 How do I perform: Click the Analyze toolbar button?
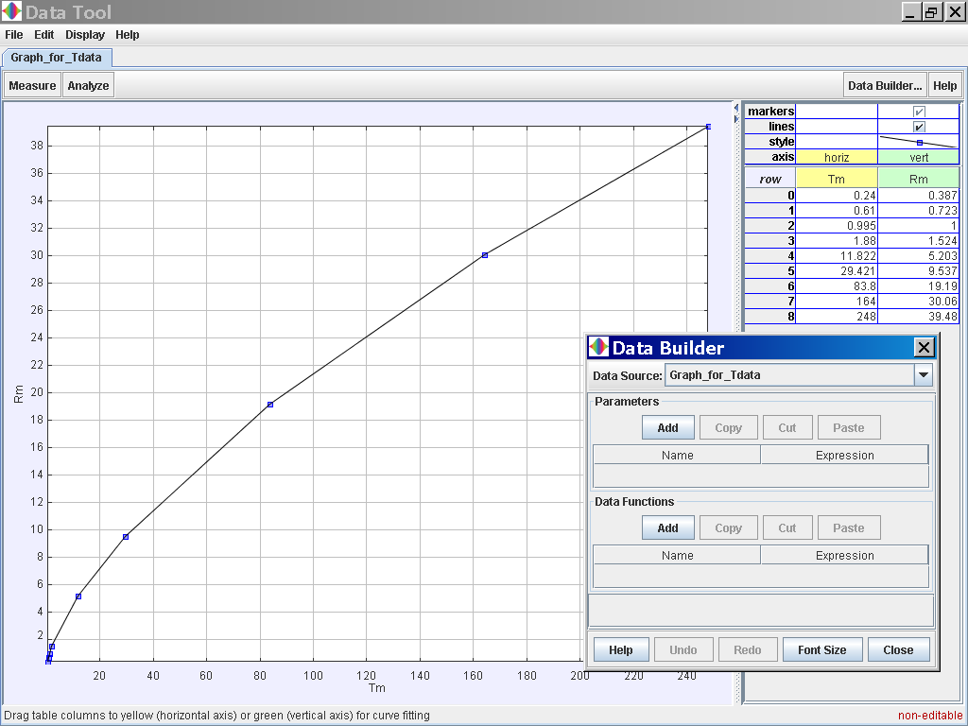89,85
